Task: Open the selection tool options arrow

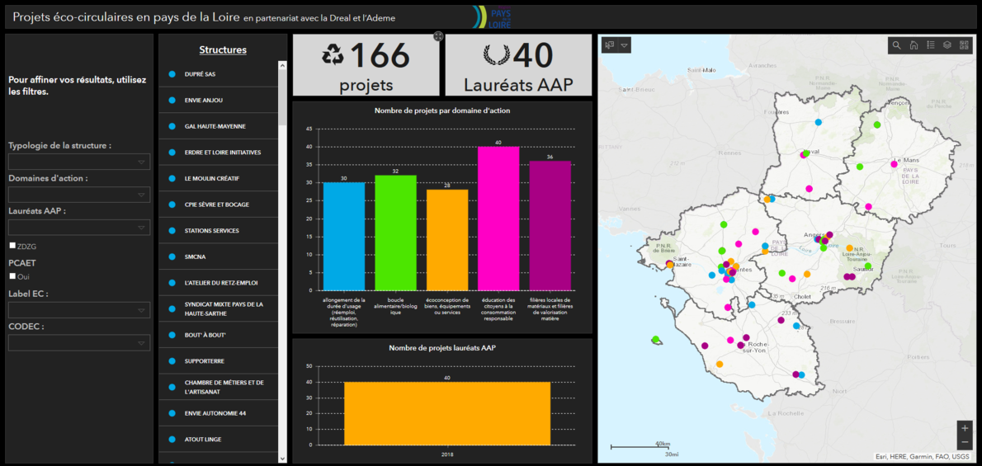Action: [625, 45]
